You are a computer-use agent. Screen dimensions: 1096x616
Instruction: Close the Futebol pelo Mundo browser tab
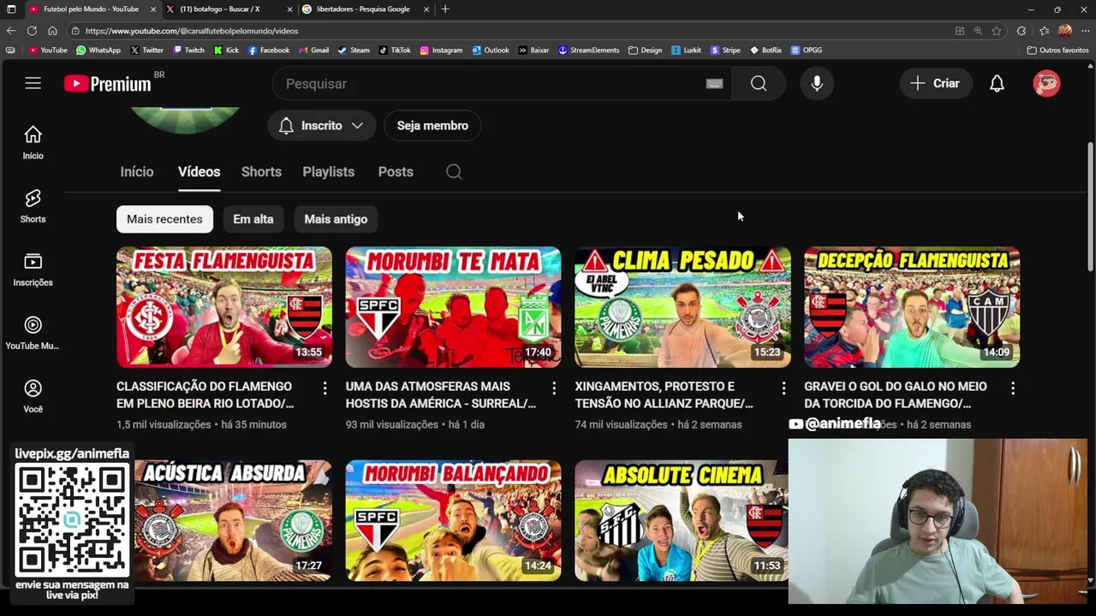coord(153,9)
